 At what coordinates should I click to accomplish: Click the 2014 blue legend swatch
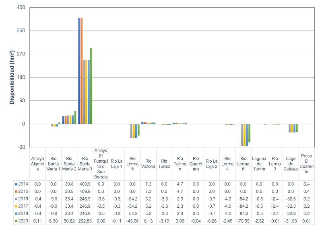pos(16,184)
